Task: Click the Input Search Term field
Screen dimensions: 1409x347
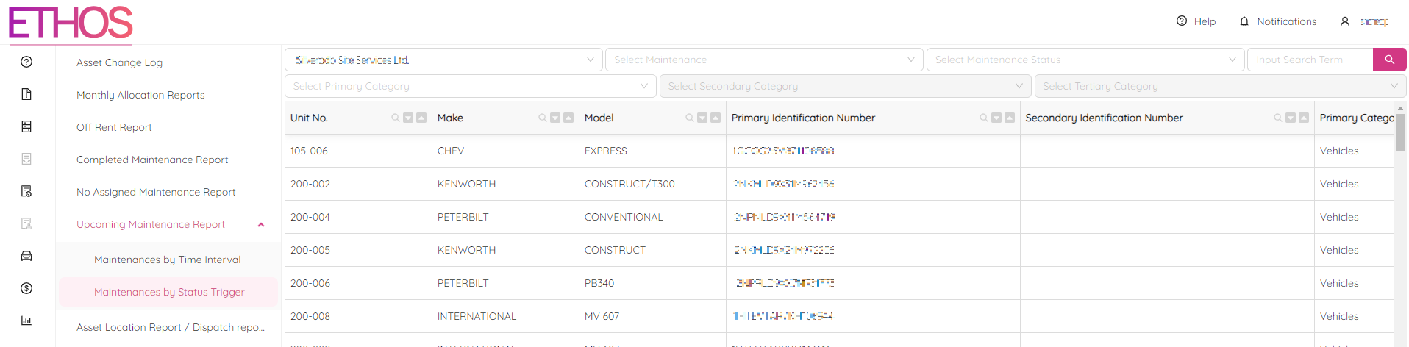Action: pyautogui.click(x=1310, y=60)
